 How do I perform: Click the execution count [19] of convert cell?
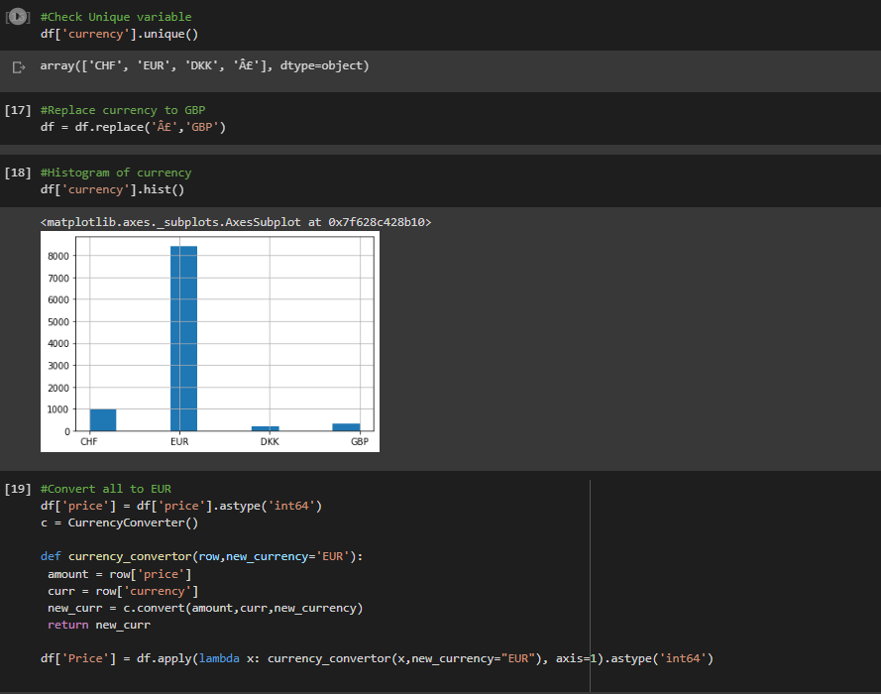point(18,488)
